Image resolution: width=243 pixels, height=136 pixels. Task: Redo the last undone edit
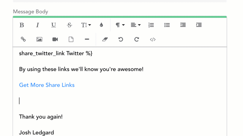pyautogui.click(x=137, y=39)
